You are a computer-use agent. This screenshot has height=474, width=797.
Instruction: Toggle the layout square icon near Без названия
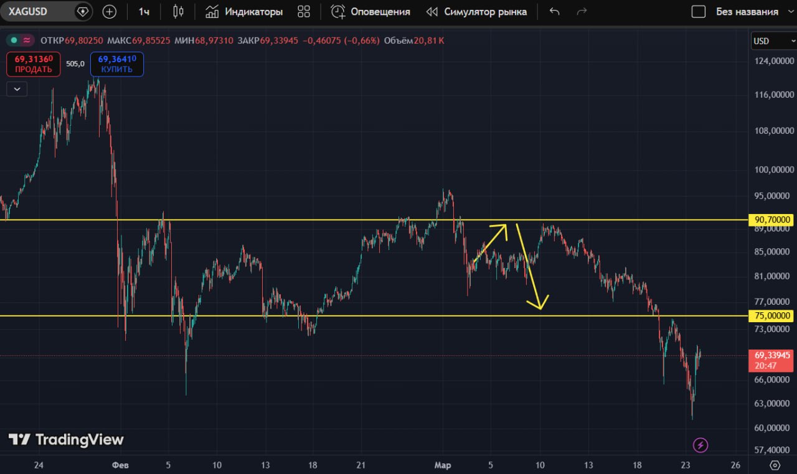699,12
